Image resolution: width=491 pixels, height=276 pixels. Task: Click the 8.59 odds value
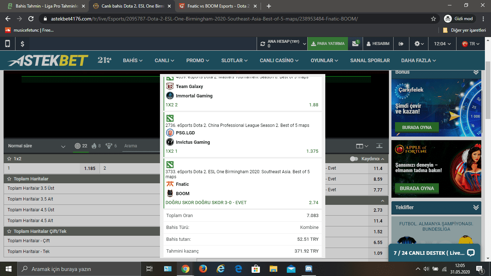click(x=378, y=179)
